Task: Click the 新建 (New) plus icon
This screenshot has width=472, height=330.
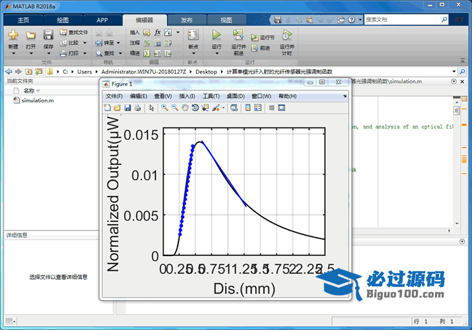Action: click(13, 35)
